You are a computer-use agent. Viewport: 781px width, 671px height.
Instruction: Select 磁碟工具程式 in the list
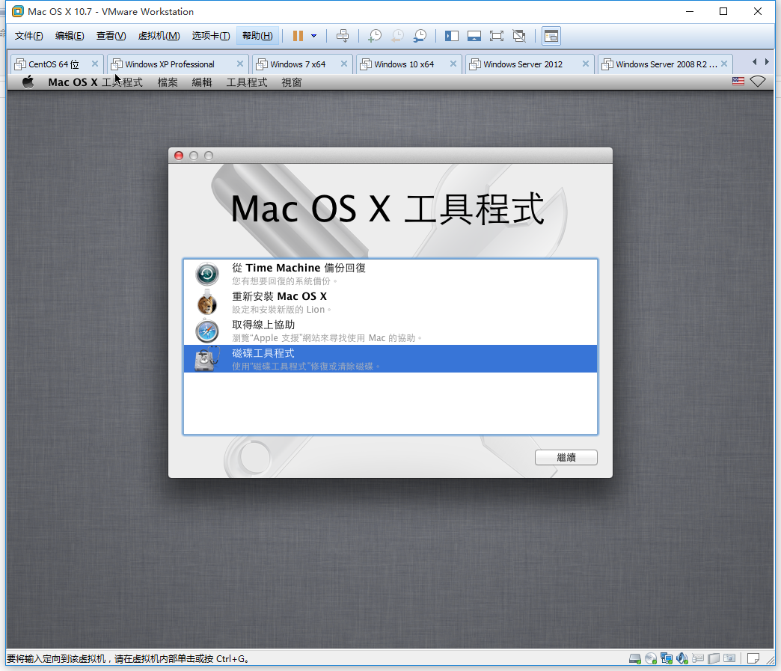click(390, 358)
